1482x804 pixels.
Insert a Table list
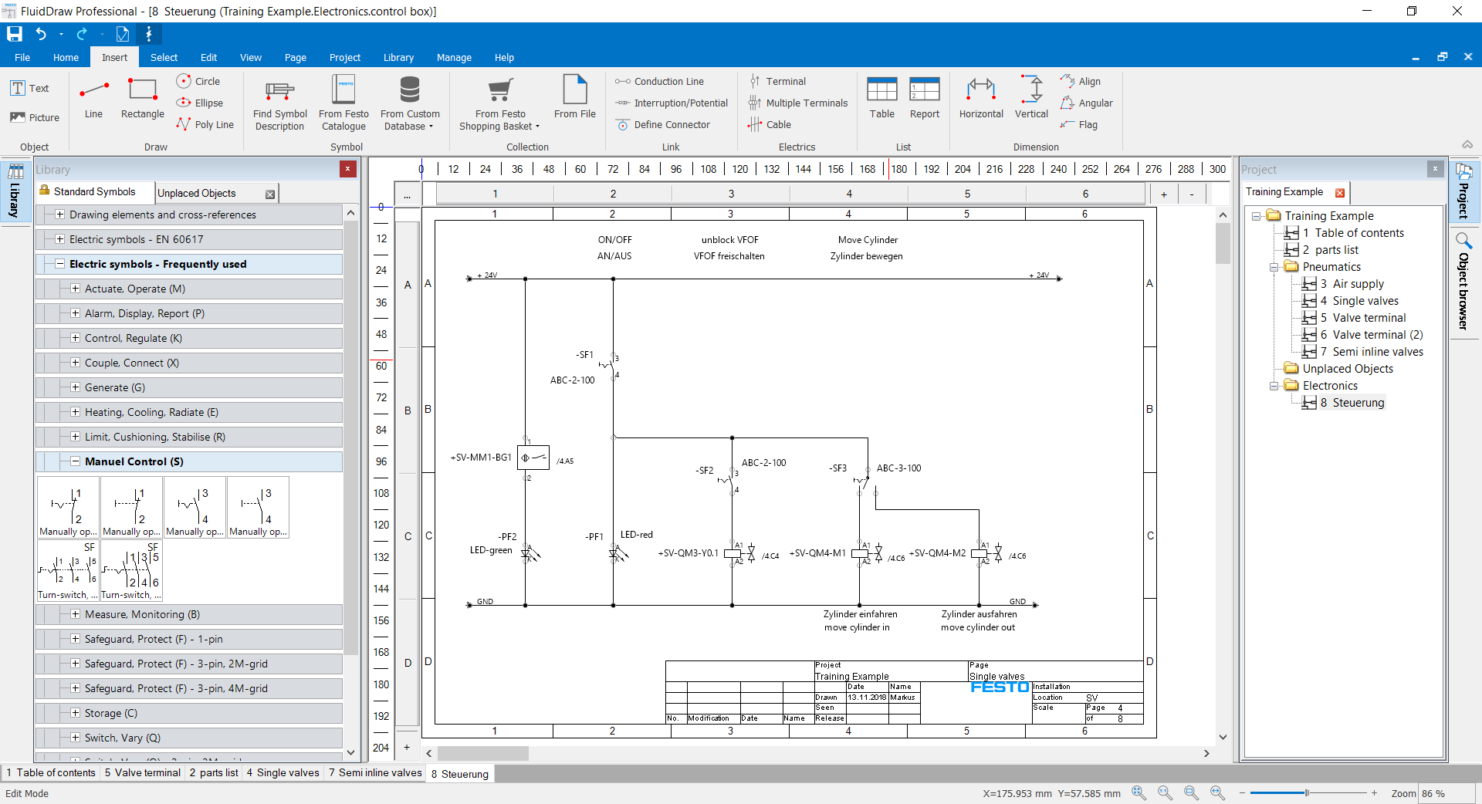[x=882, y=98]
